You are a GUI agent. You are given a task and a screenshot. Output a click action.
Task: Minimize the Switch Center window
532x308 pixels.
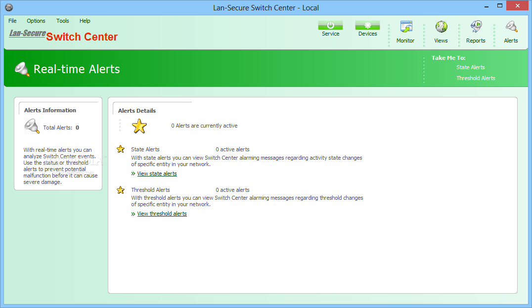(486, 6)
